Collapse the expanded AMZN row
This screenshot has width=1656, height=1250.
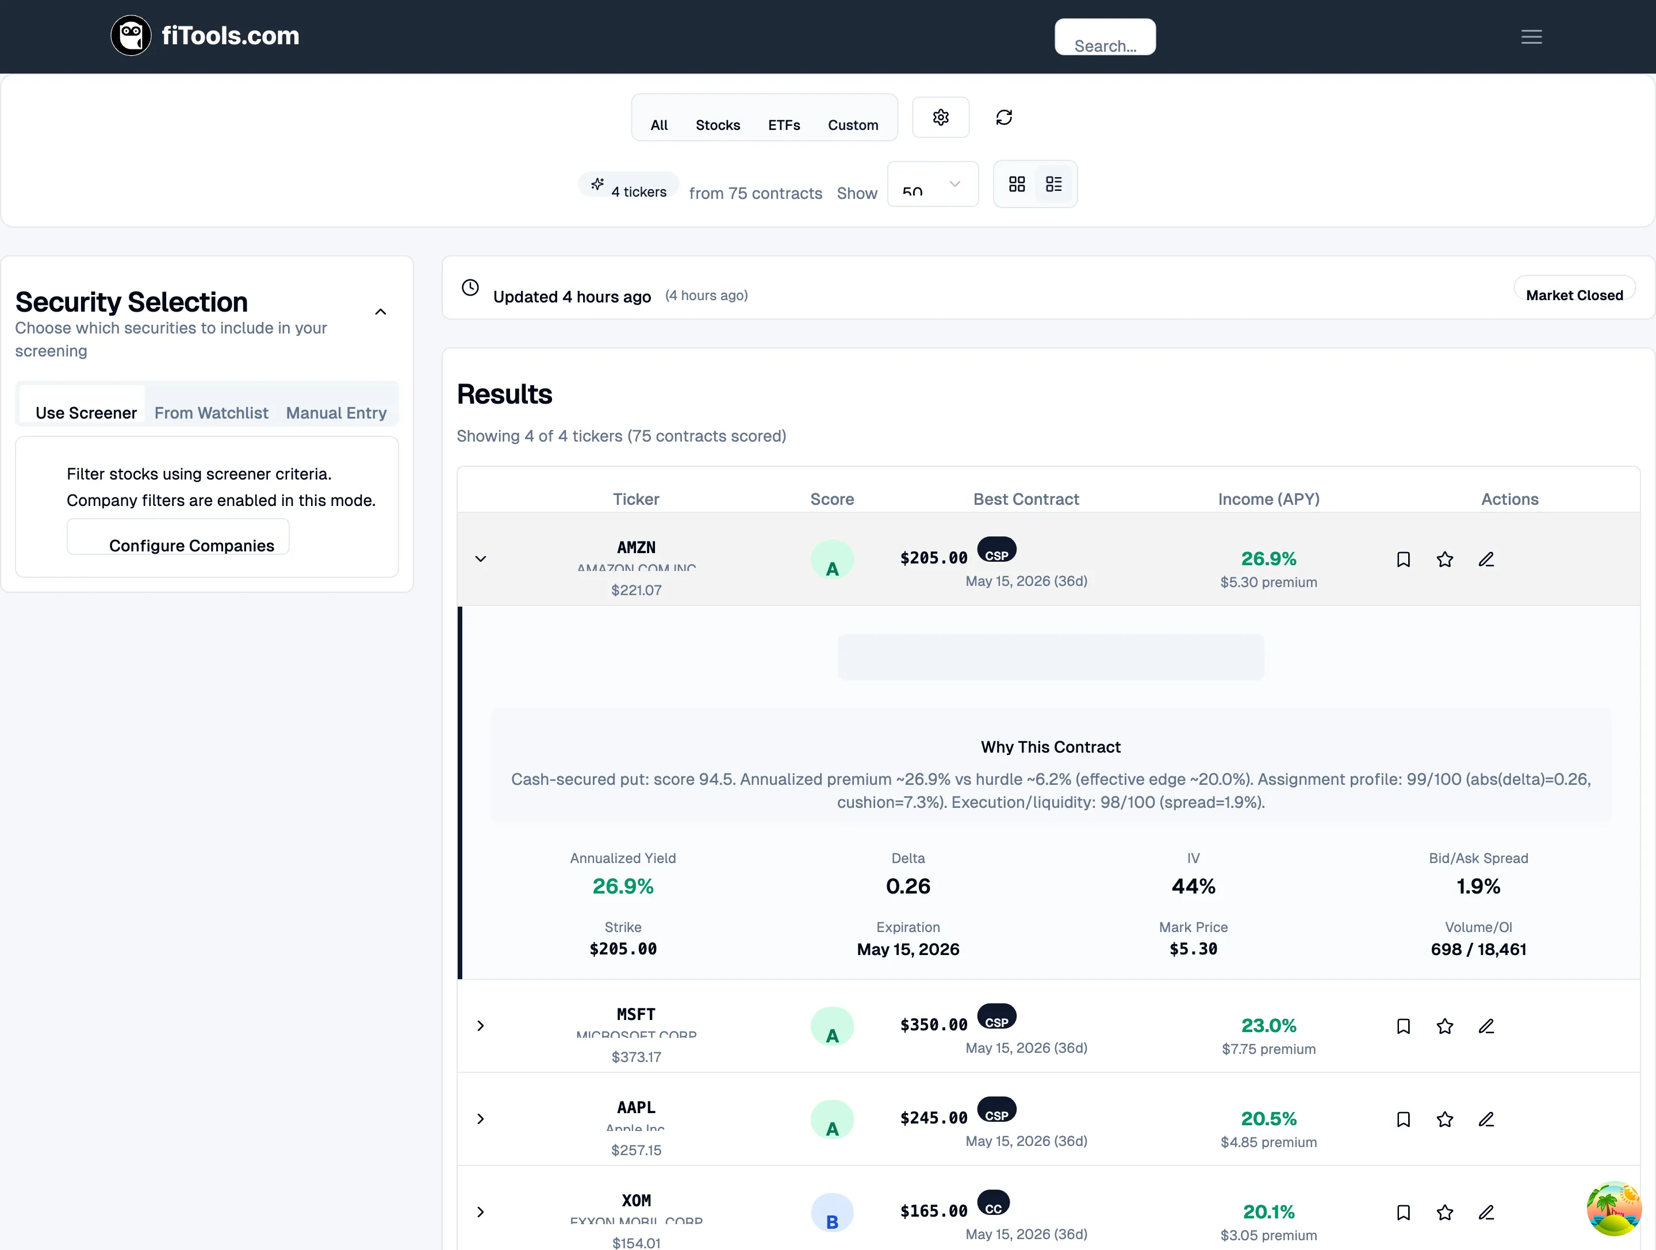click(x=481, y=559)
